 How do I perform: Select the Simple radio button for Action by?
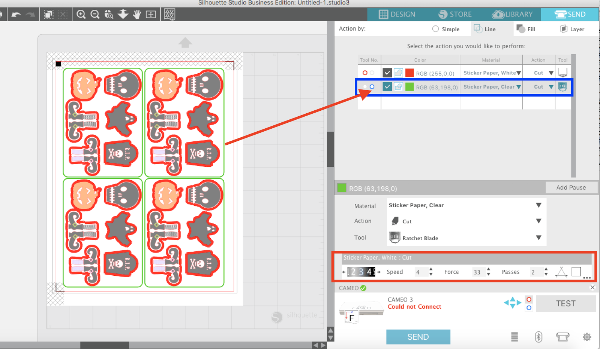[435, 29]
